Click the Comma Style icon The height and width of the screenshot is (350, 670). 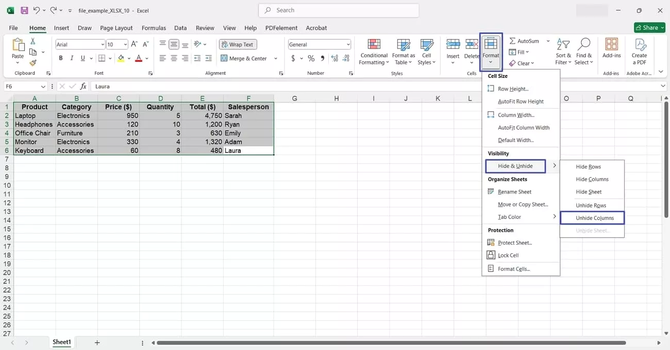point(322,59)
